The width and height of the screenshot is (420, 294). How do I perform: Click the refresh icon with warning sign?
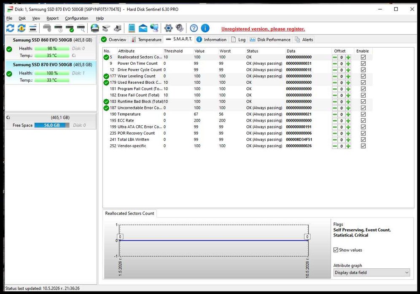pos(22,28)
